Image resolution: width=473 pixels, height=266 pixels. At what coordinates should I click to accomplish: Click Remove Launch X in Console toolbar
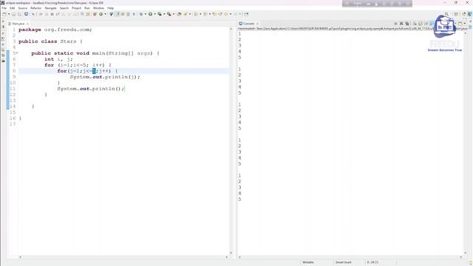[401, 24]
